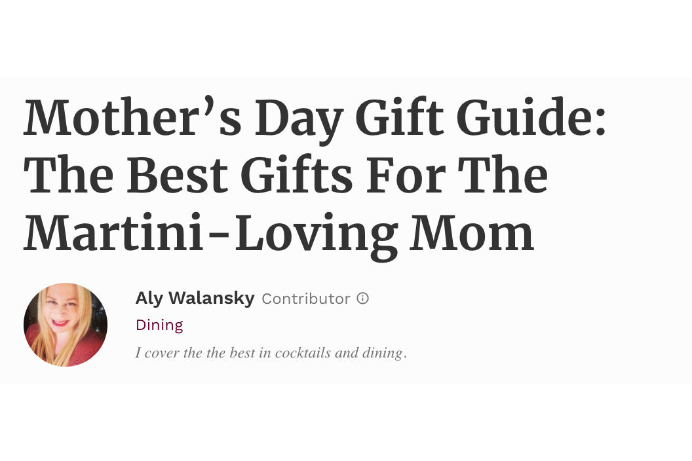Open the Aly Walansky author link
This screenshot has width=692, height=461.
coord(195,299)
